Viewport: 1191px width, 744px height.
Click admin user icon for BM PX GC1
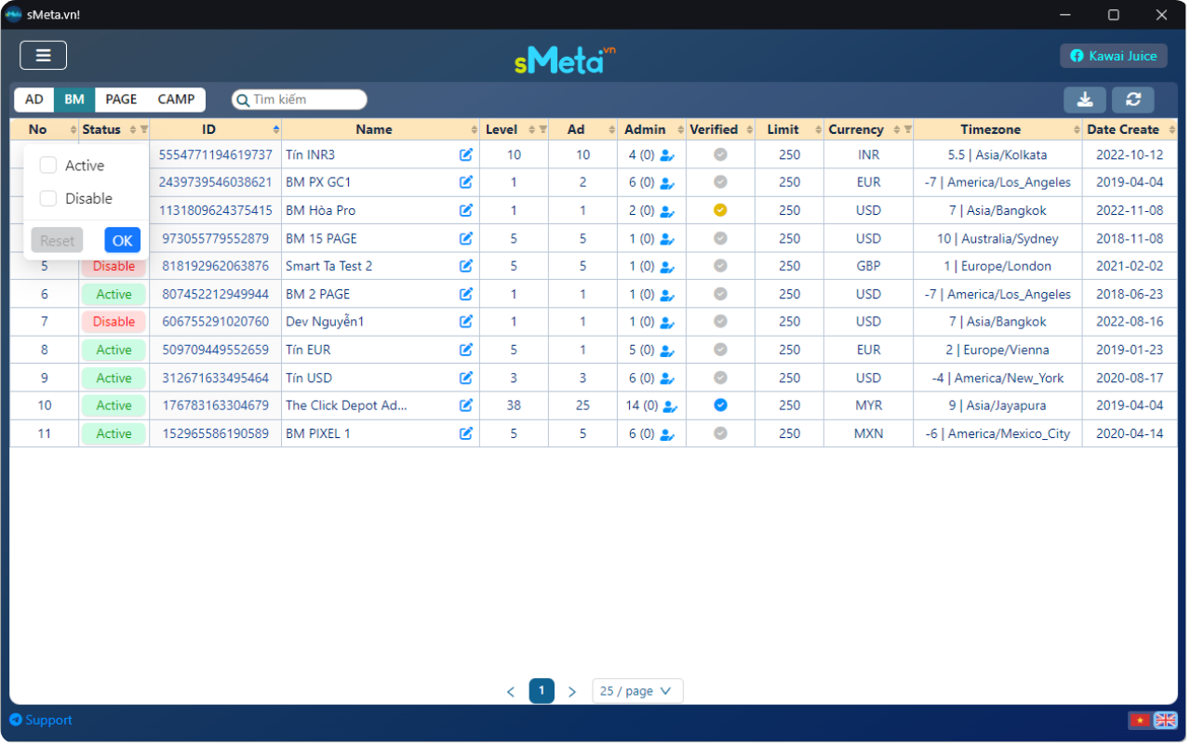click(x=667, y=183)
